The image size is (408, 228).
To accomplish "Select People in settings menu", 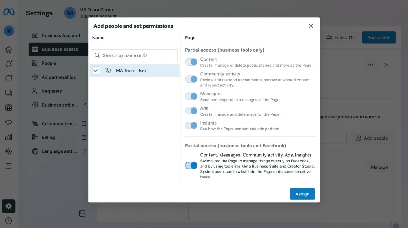I will [49, 63].
